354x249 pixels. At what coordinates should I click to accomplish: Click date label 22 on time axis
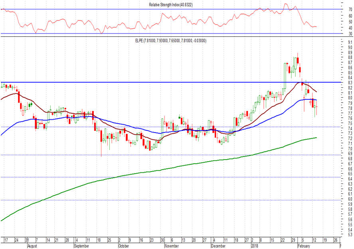[283, 240]
